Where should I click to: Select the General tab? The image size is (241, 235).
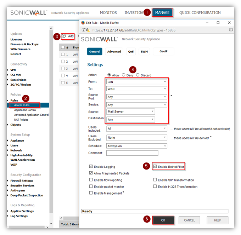pyautogui.click(x=95, y=51)
